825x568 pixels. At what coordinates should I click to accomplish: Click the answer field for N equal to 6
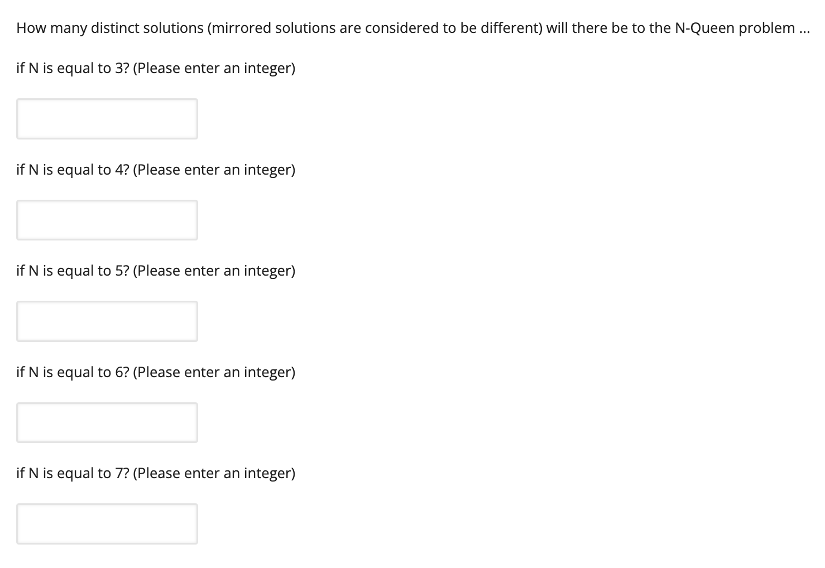pyautogui.click(x=107, y=422)
